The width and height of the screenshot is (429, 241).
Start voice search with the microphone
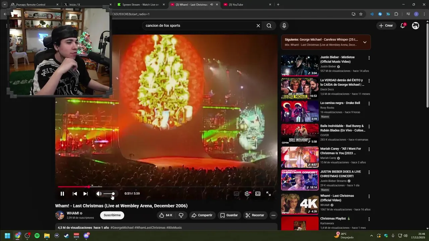coord(284,26)
